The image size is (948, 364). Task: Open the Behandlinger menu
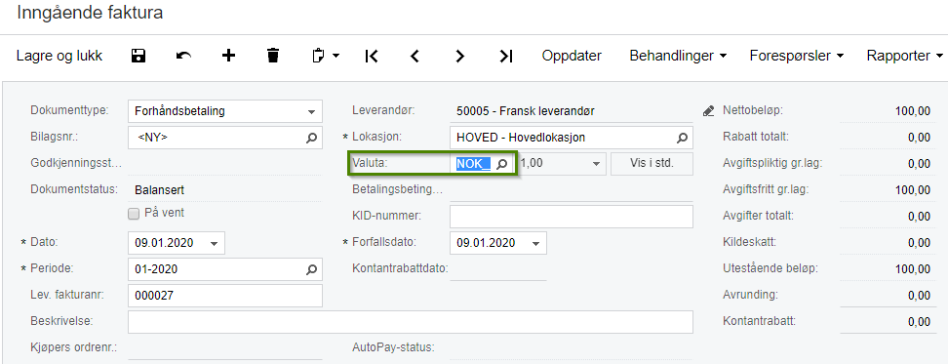point(678,57)
